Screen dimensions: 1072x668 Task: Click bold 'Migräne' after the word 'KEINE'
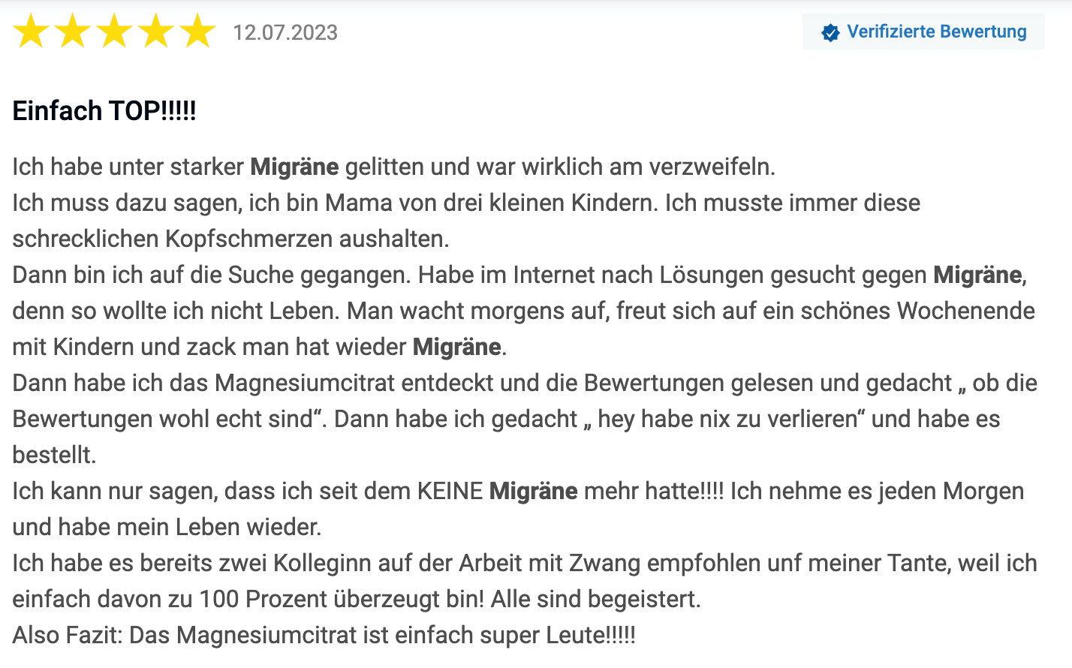click(x=533, y=491)
